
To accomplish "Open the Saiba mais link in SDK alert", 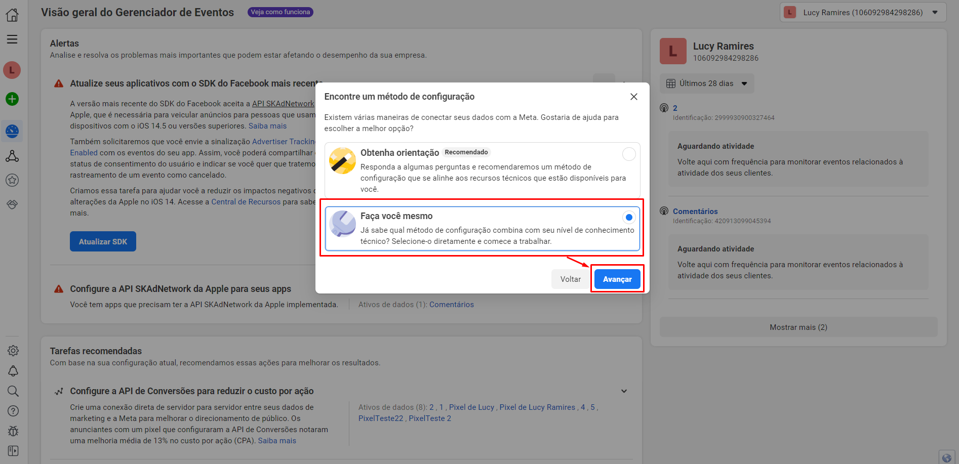I will 267,126.
